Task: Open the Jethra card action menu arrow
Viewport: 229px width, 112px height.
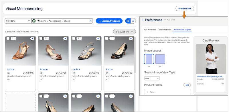Action: 98,38
